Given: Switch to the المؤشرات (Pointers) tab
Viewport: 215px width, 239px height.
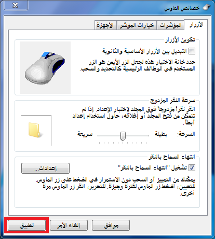Looking at the screenshot, I should 170,25.
